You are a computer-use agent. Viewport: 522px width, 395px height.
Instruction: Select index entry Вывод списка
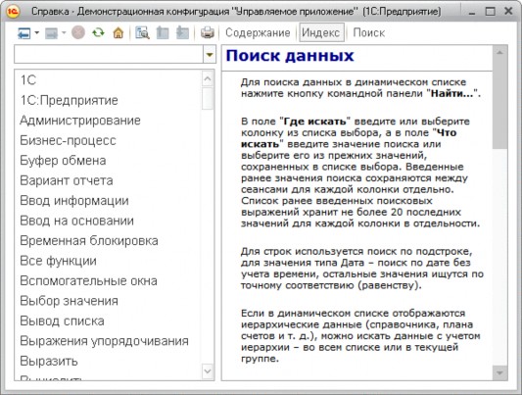click(x=63, y=321)
